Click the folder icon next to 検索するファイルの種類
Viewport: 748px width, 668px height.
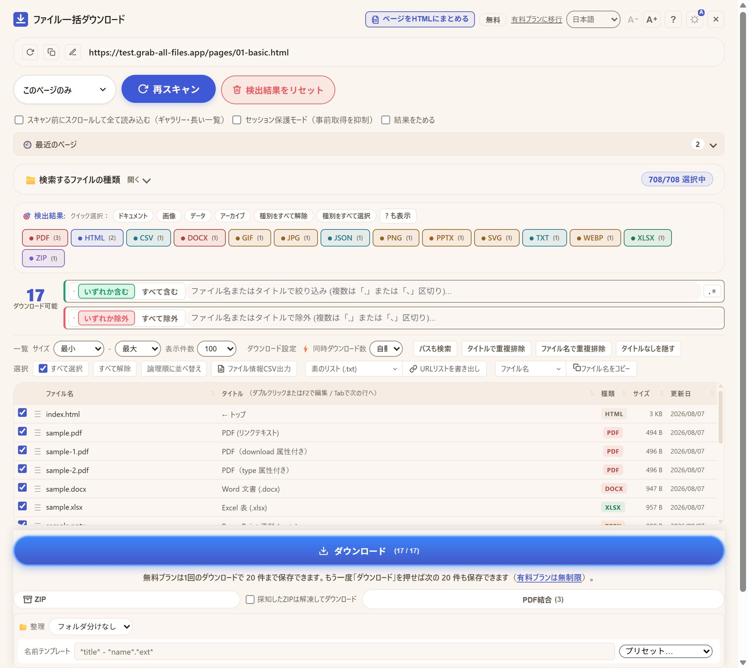tap(31, 180)
